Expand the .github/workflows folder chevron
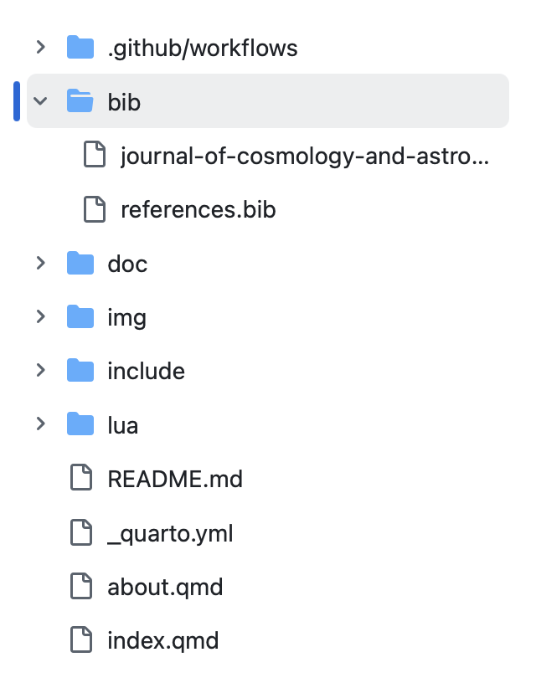Screen dimensions: 536x683 (x=40, y=48)
